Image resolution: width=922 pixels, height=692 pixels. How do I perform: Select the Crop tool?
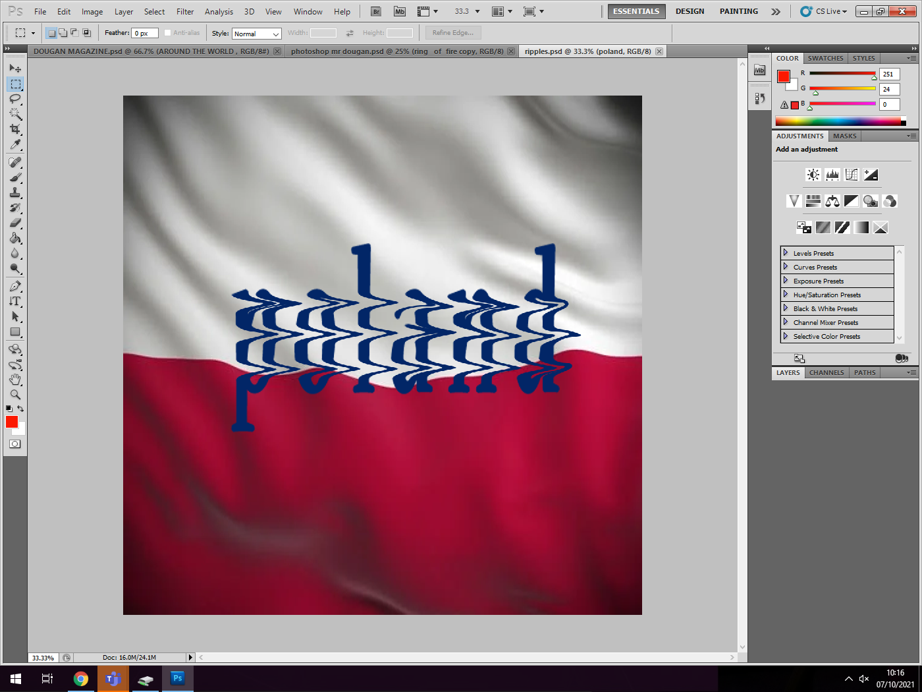pos(15,129)
